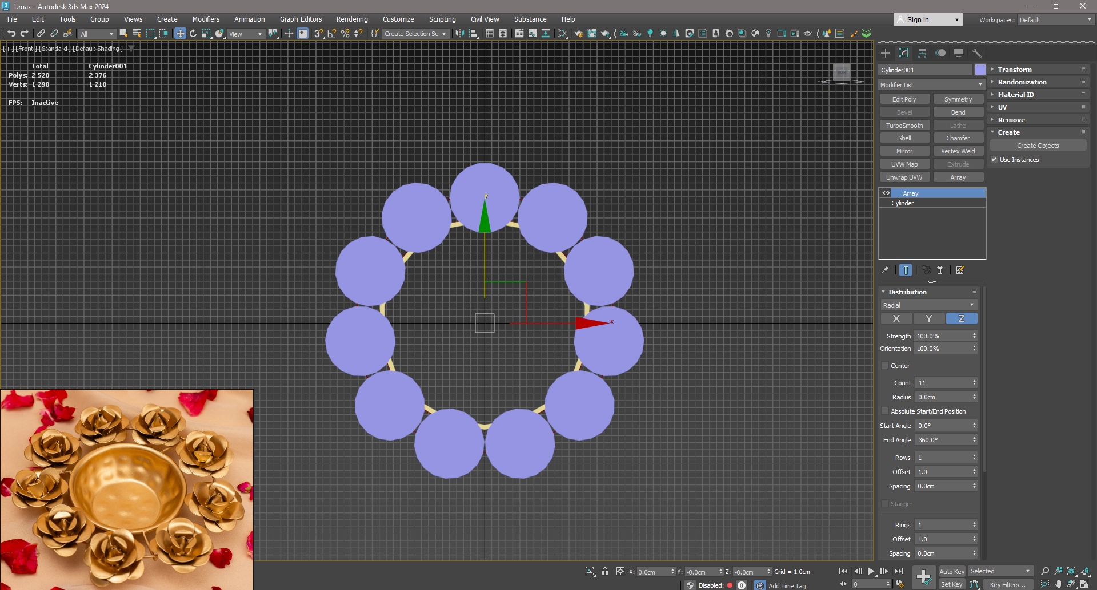The width and height of the screenshot is (1097, 590).
Task: Select the Move tool in the toolbar
Action: tap(180, 34)
